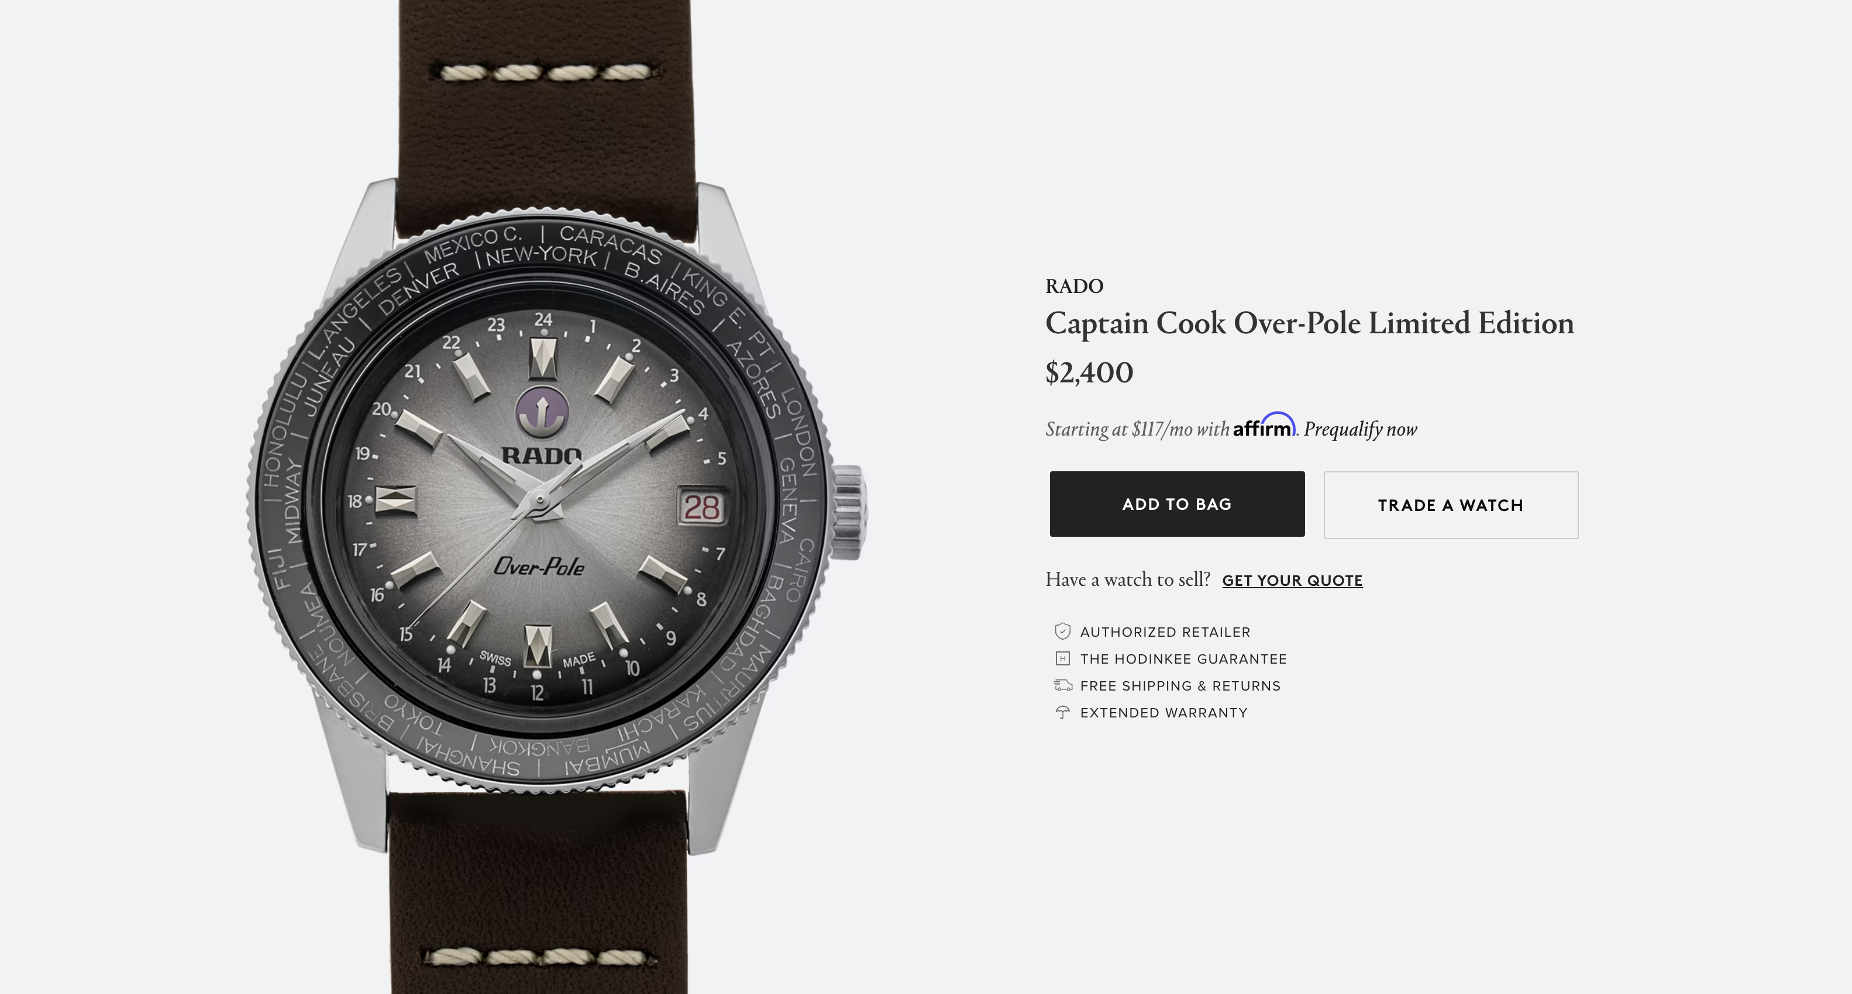Click the Affirm logo
This screenshot has height=994, width=1852.
coord(1264,426)
